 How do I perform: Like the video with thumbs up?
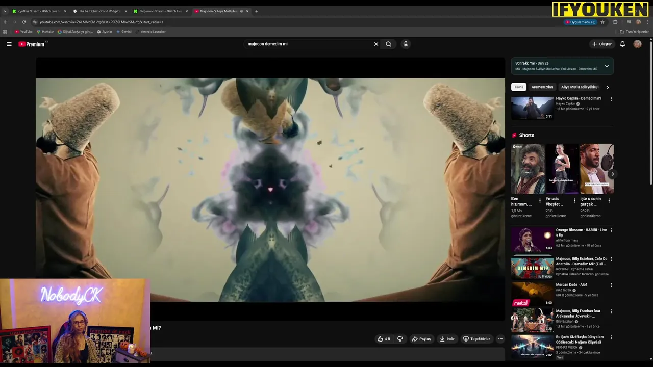pyautogui.click(x=384, y=339)
